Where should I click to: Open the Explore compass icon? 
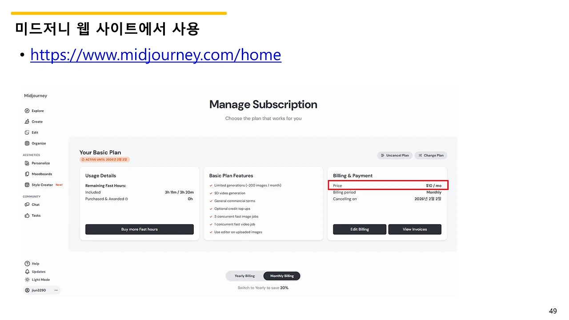(x=27, y=111)
